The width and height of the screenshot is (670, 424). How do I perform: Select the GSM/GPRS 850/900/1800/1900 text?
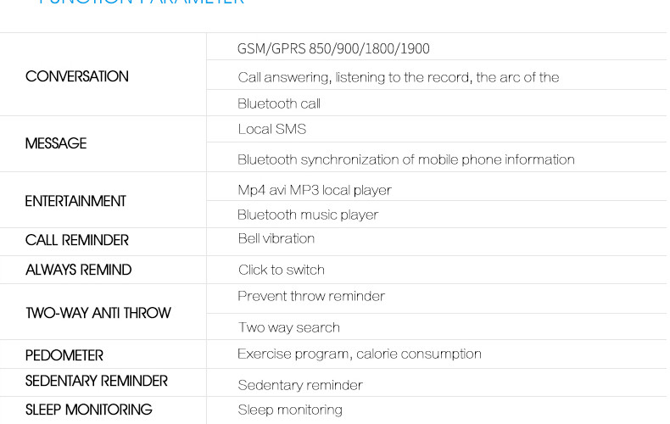[333, 48]
